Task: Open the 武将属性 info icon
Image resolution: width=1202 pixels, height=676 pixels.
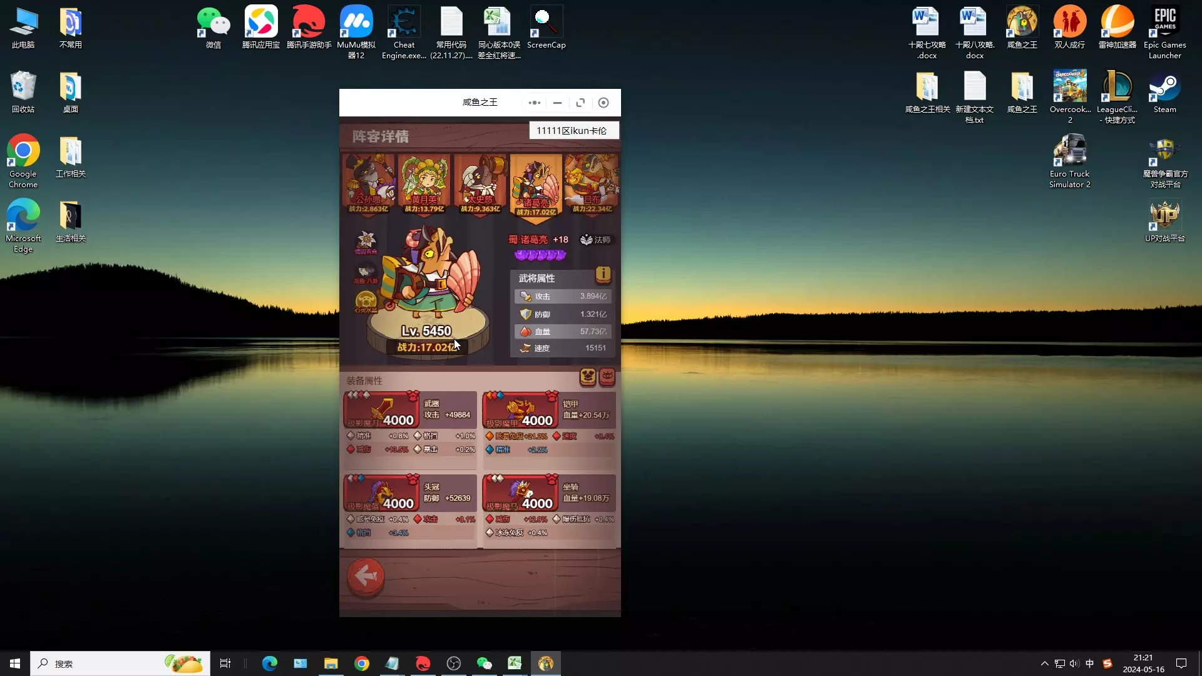Action: (602, 274)
